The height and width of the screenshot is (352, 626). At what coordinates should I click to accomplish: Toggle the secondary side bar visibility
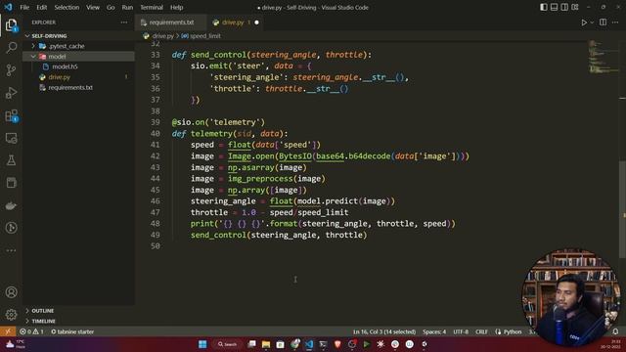click(x=564, y=7)
